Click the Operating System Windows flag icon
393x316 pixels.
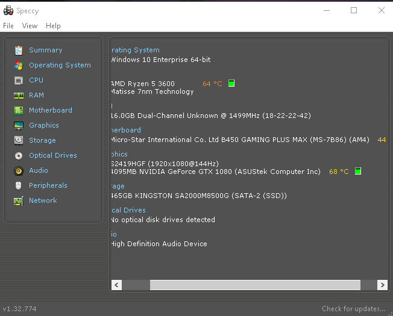tap(19, 65)
